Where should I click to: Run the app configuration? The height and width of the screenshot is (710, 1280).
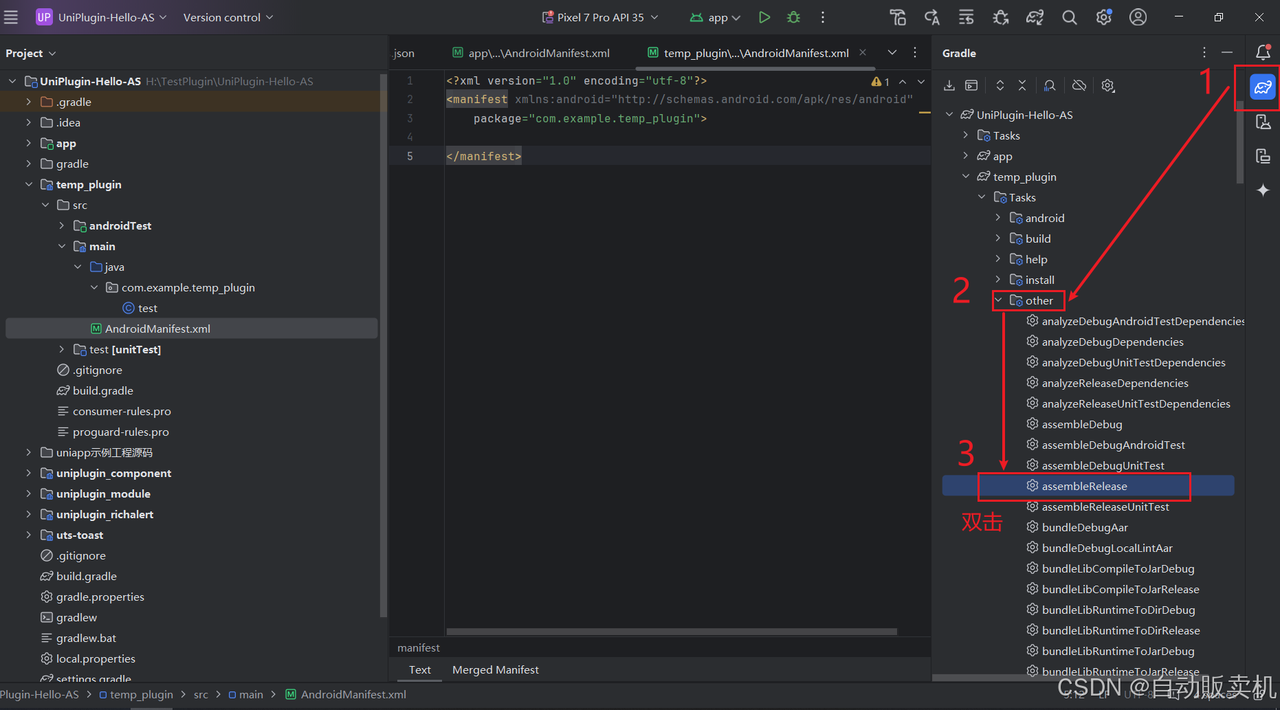pyautogui.click(x=764, y=17)
